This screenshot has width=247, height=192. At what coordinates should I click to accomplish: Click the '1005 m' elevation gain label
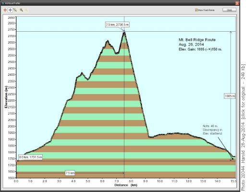click(x=230, y=96)
